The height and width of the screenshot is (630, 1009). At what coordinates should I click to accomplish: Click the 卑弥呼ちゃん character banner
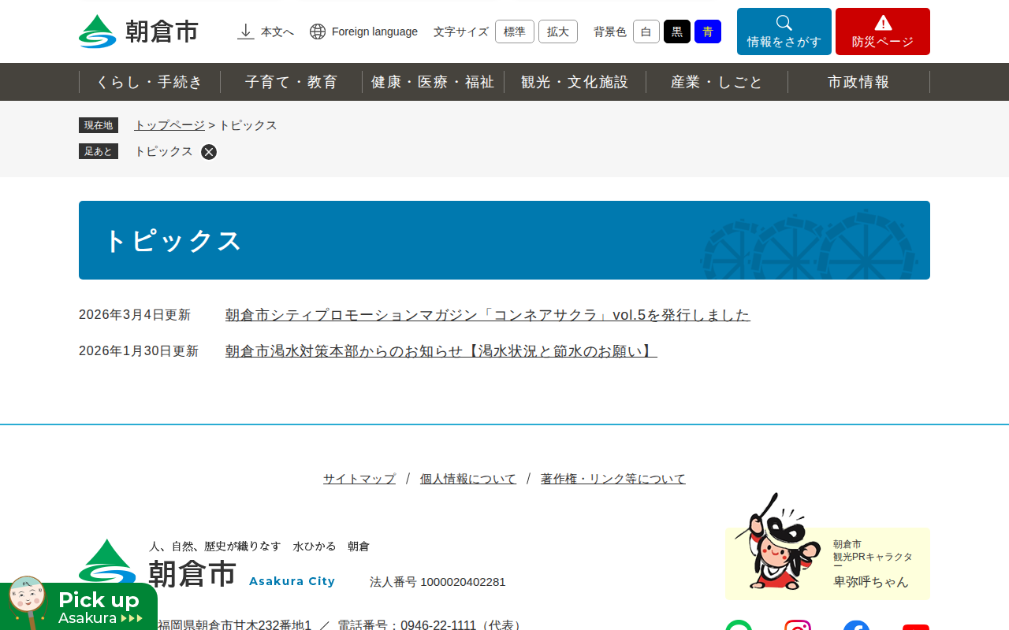coord(828,547)
